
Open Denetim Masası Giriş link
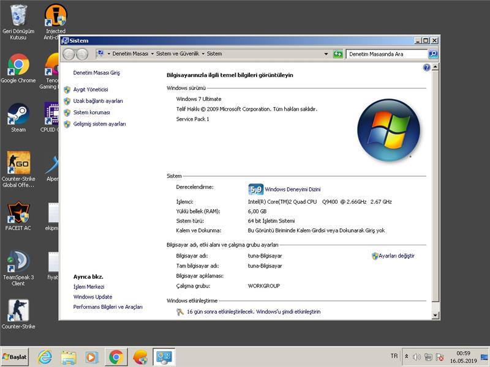pos(97,73)
